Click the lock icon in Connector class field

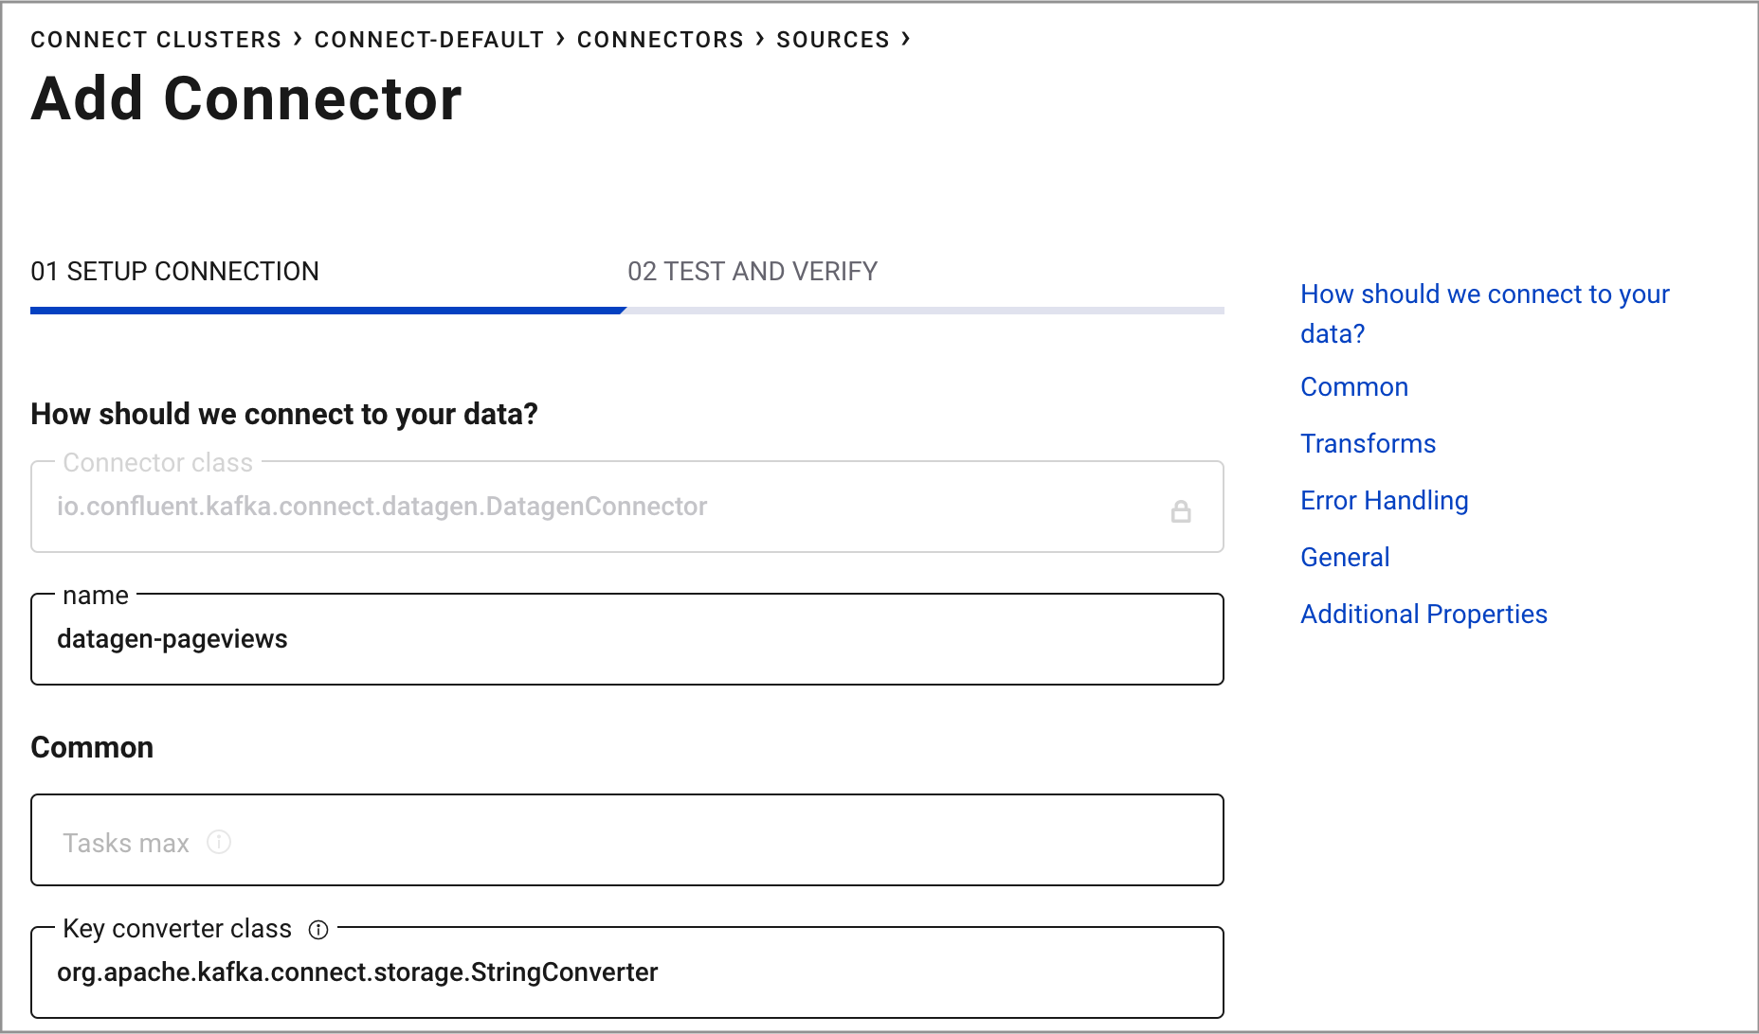[x=1180, y=511]
